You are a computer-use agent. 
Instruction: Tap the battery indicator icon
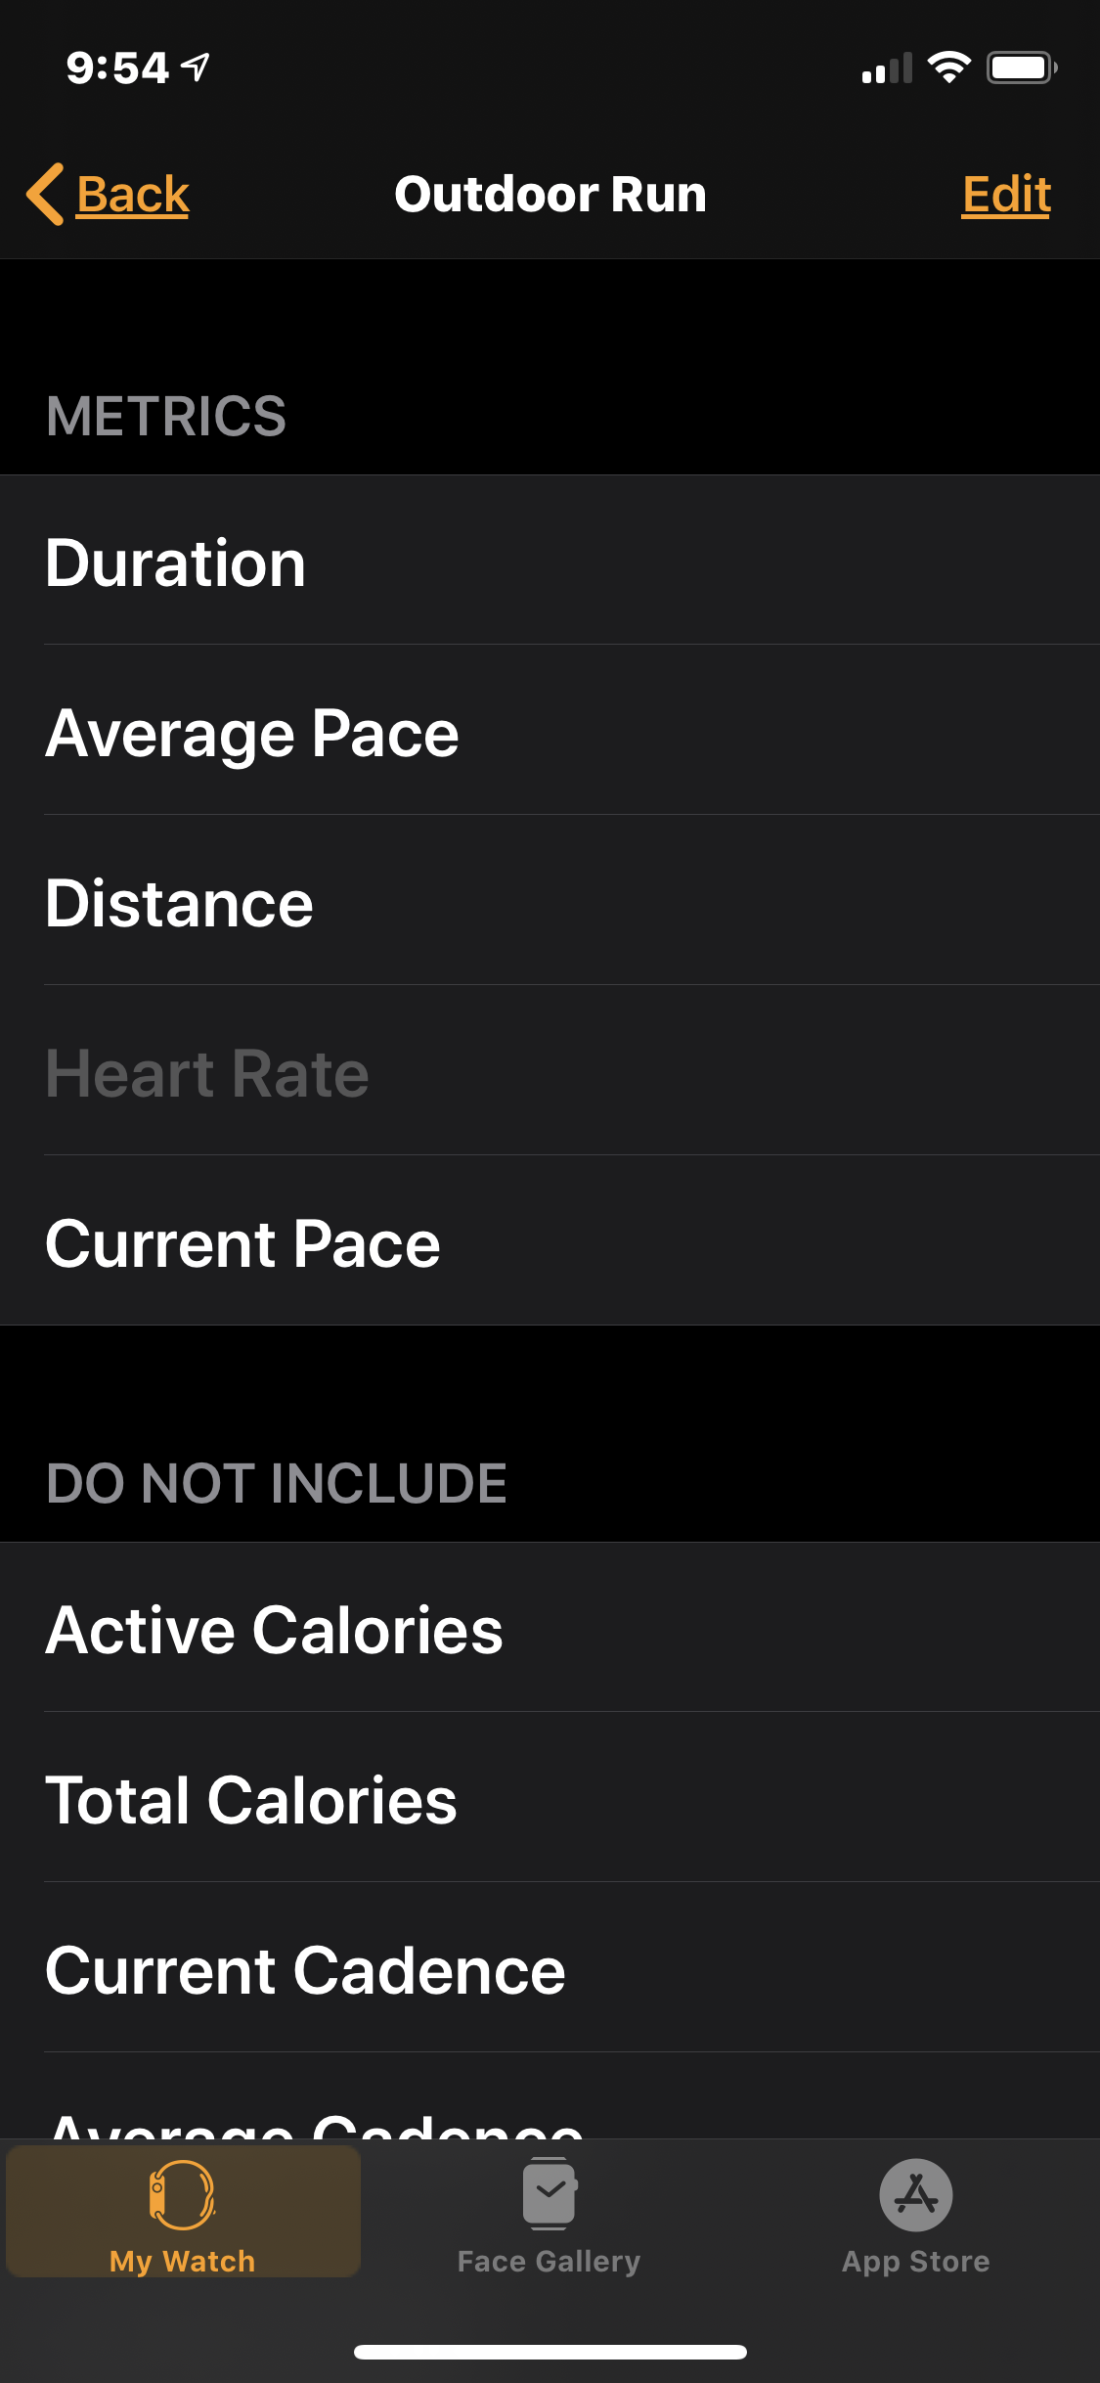click(x=1021, y=67)
